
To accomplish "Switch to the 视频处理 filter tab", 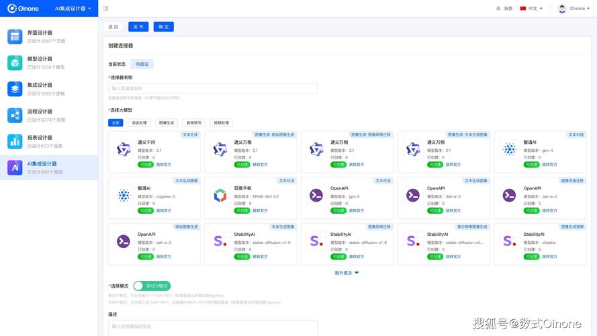I will pos(221,123).
